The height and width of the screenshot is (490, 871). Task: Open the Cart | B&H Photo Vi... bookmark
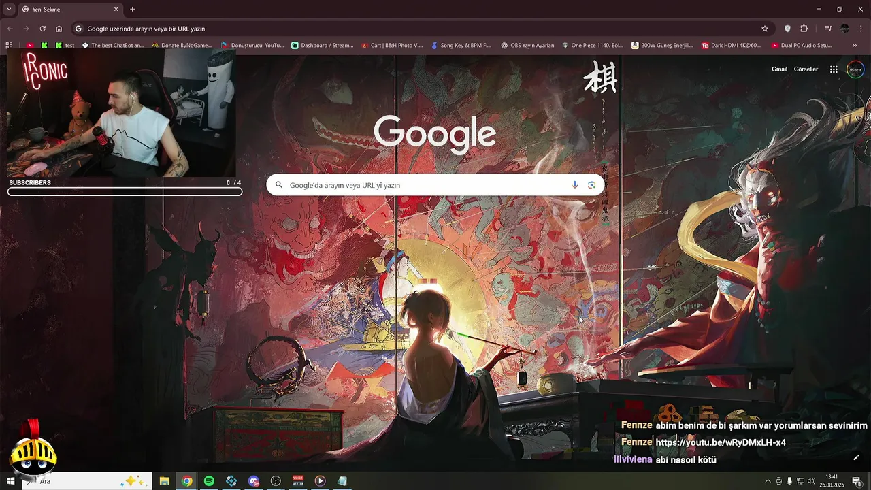click(391, 45)
